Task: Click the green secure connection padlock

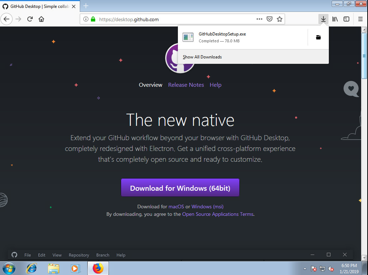Action: pos(93,19)
